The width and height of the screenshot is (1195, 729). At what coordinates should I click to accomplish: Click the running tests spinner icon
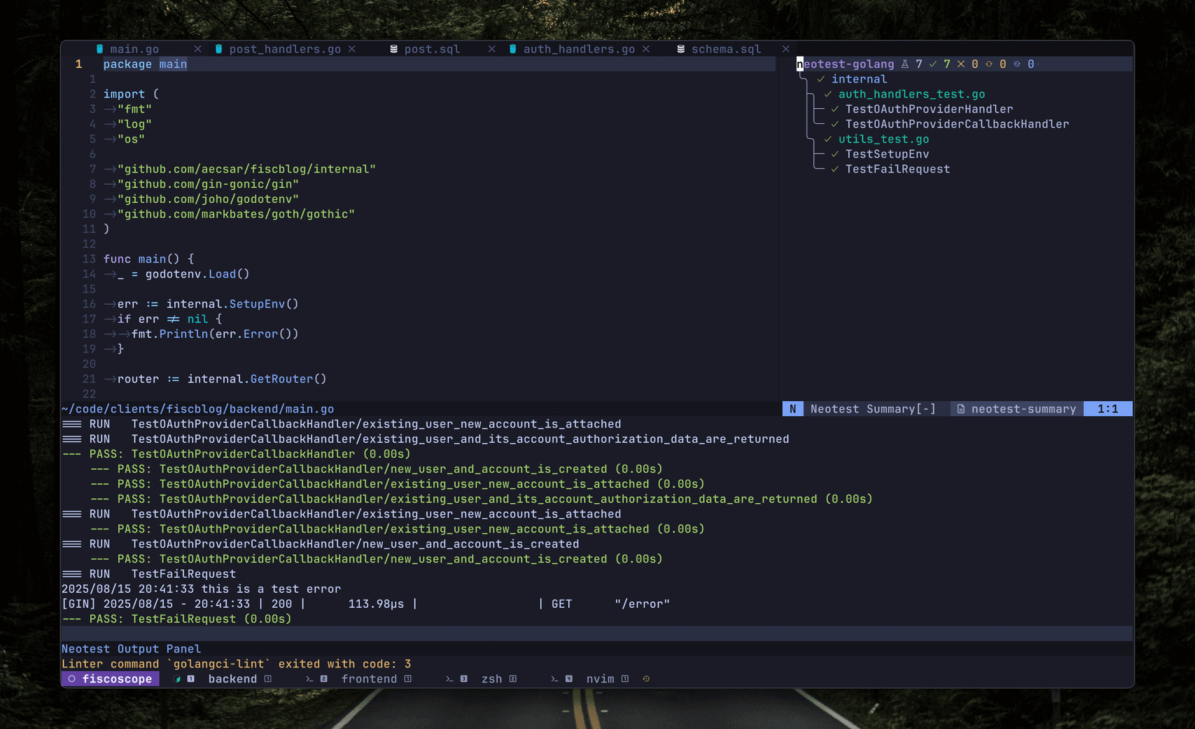tap(989, 64)
